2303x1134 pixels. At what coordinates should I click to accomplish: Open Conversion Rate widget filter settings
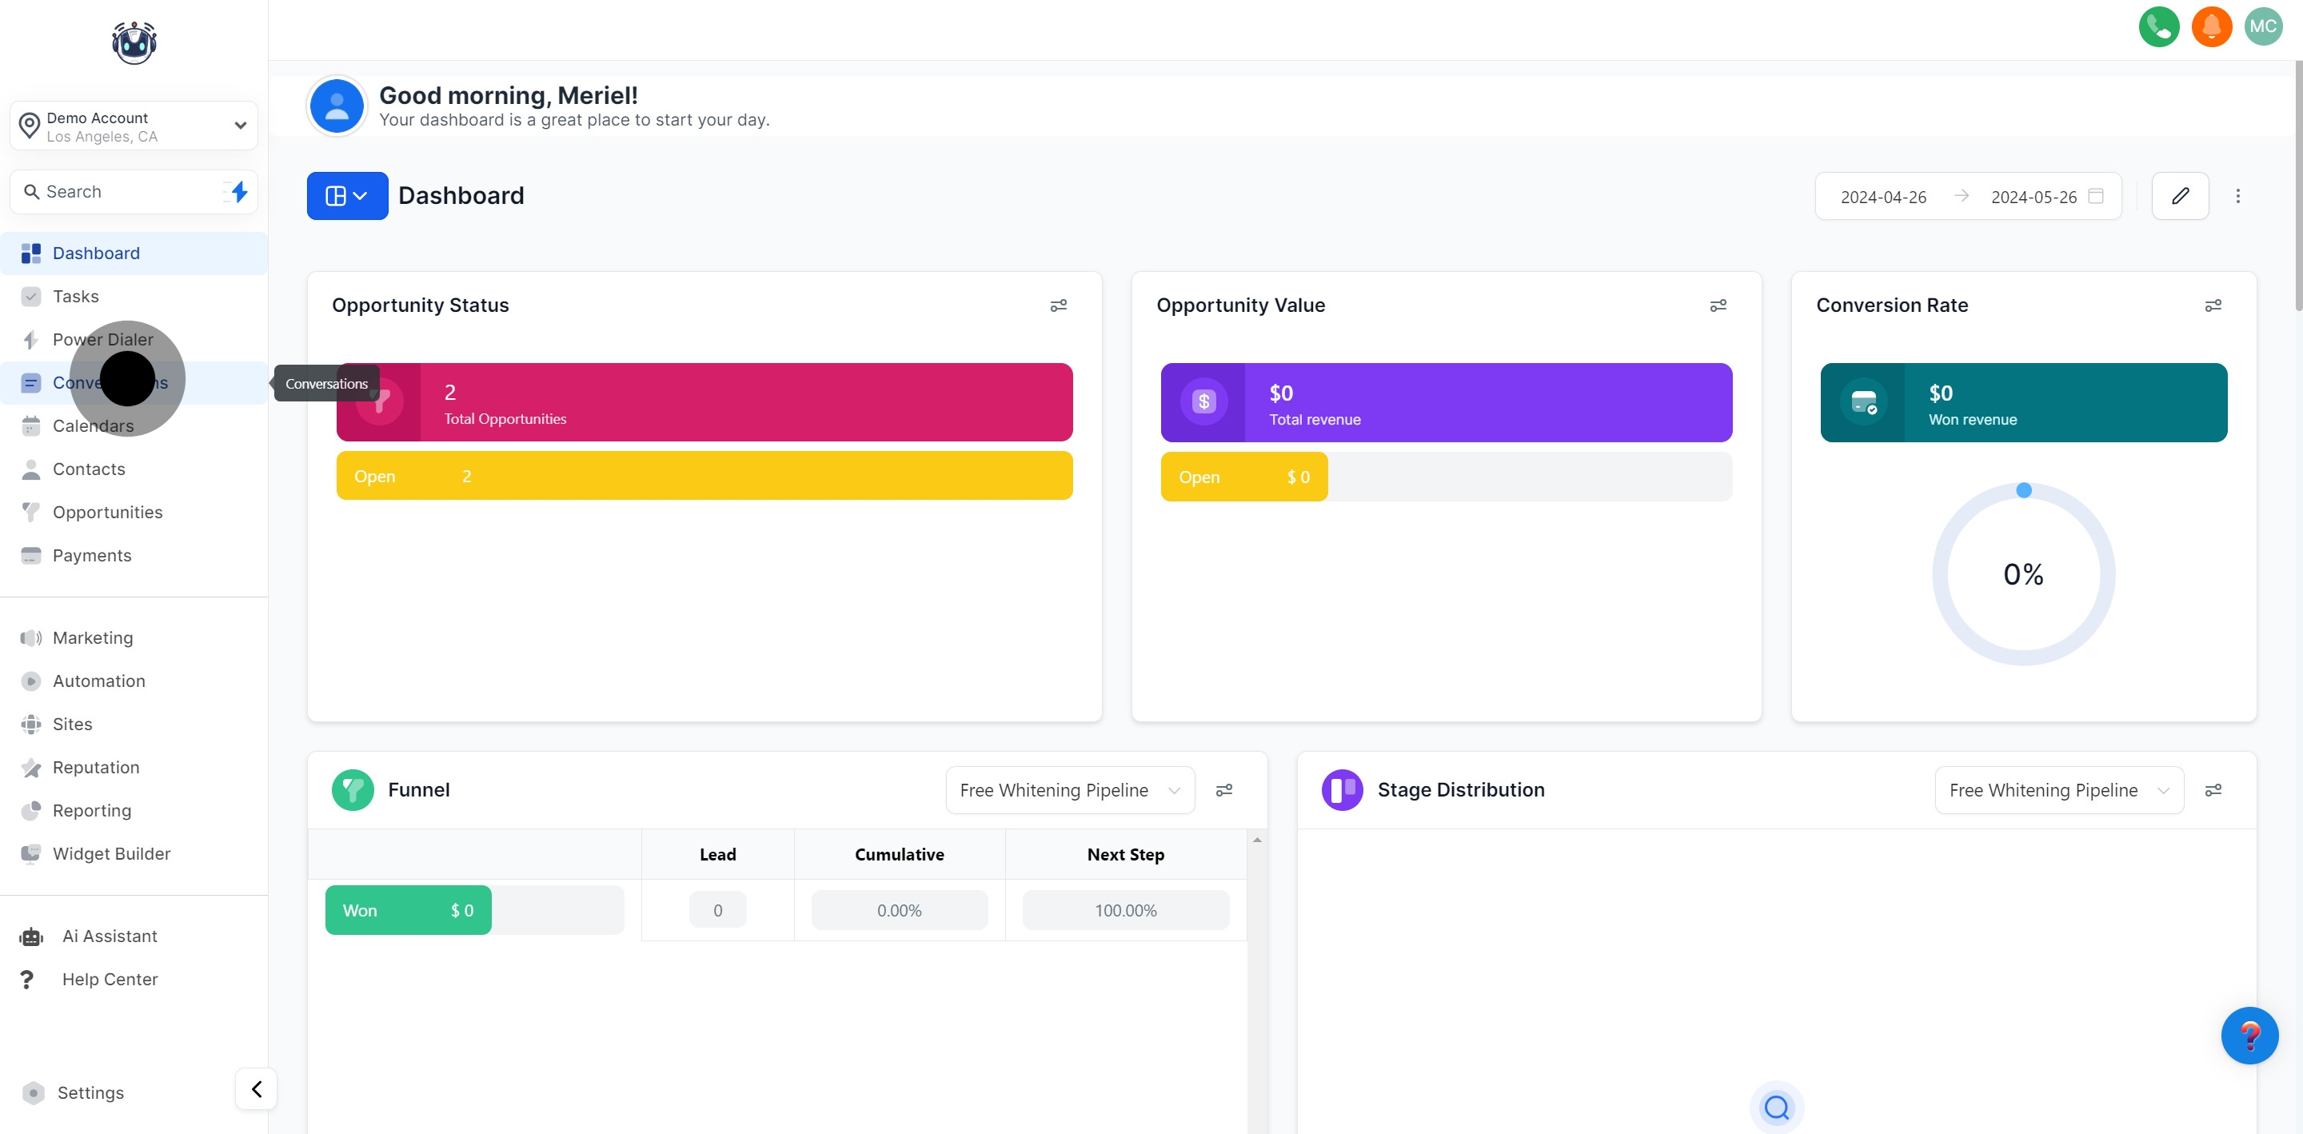tap(2213, 305)
